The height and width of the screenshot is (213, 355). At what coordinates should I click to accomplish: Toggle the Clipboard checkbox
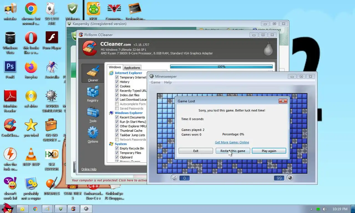117,157
